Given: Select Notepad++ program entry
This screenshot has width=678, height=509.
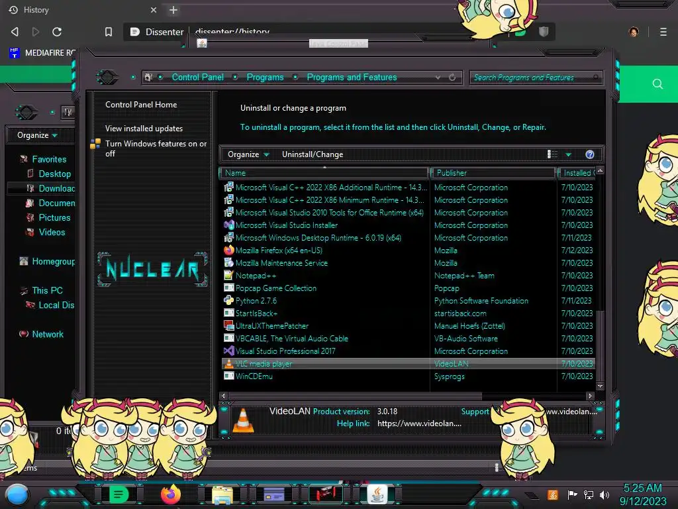Looking at the screenshot, I should tap(256, 276).
